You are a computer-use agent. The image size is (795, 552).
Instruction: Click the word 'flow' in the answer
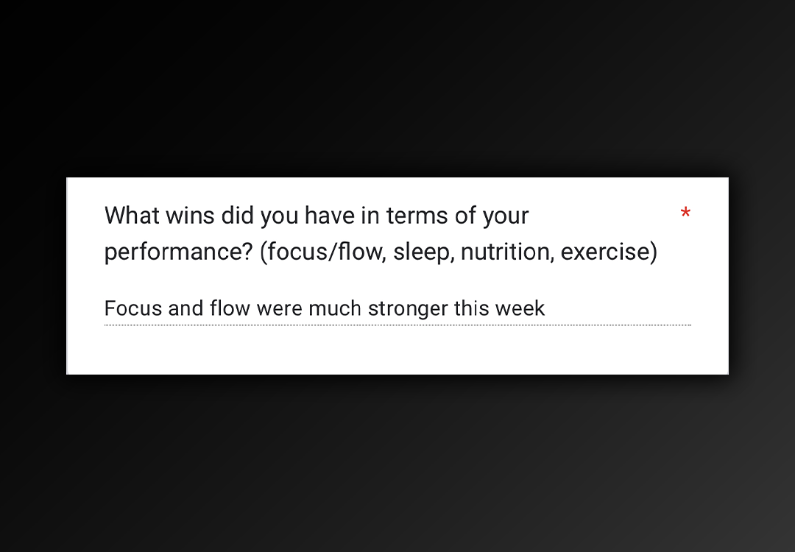[x=230, y=308]
